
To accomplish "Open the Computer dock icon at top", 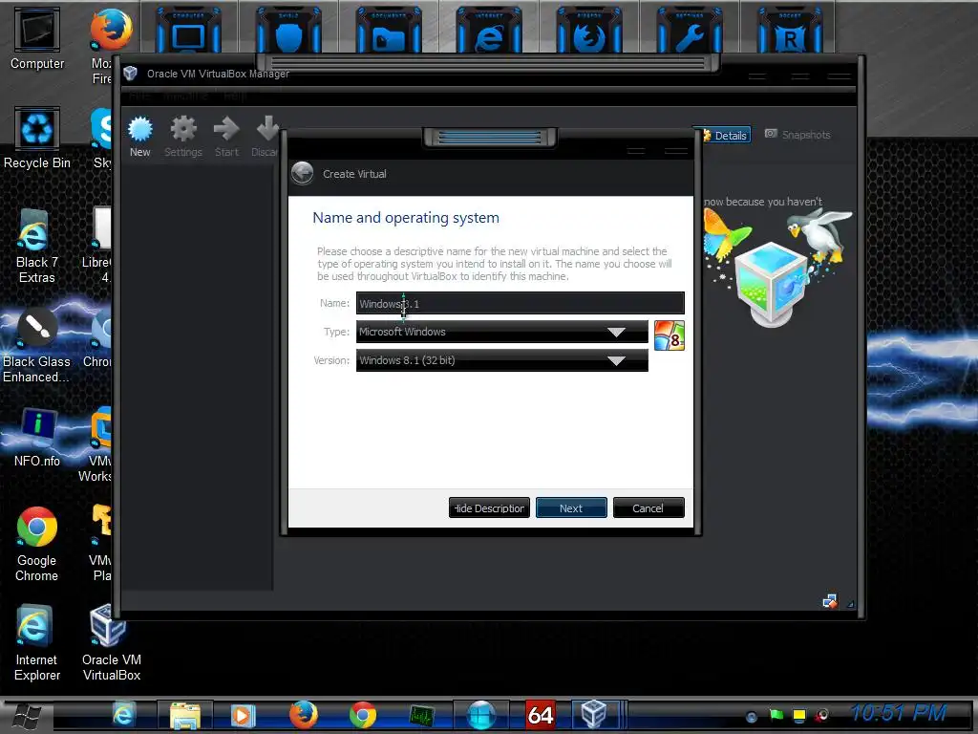I will click(x=188, y=32).
